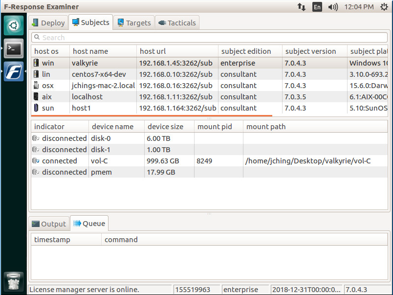Viewport: 393px width, 295px height.
Task: Sort by the host os column
Action: coord(50,51)
